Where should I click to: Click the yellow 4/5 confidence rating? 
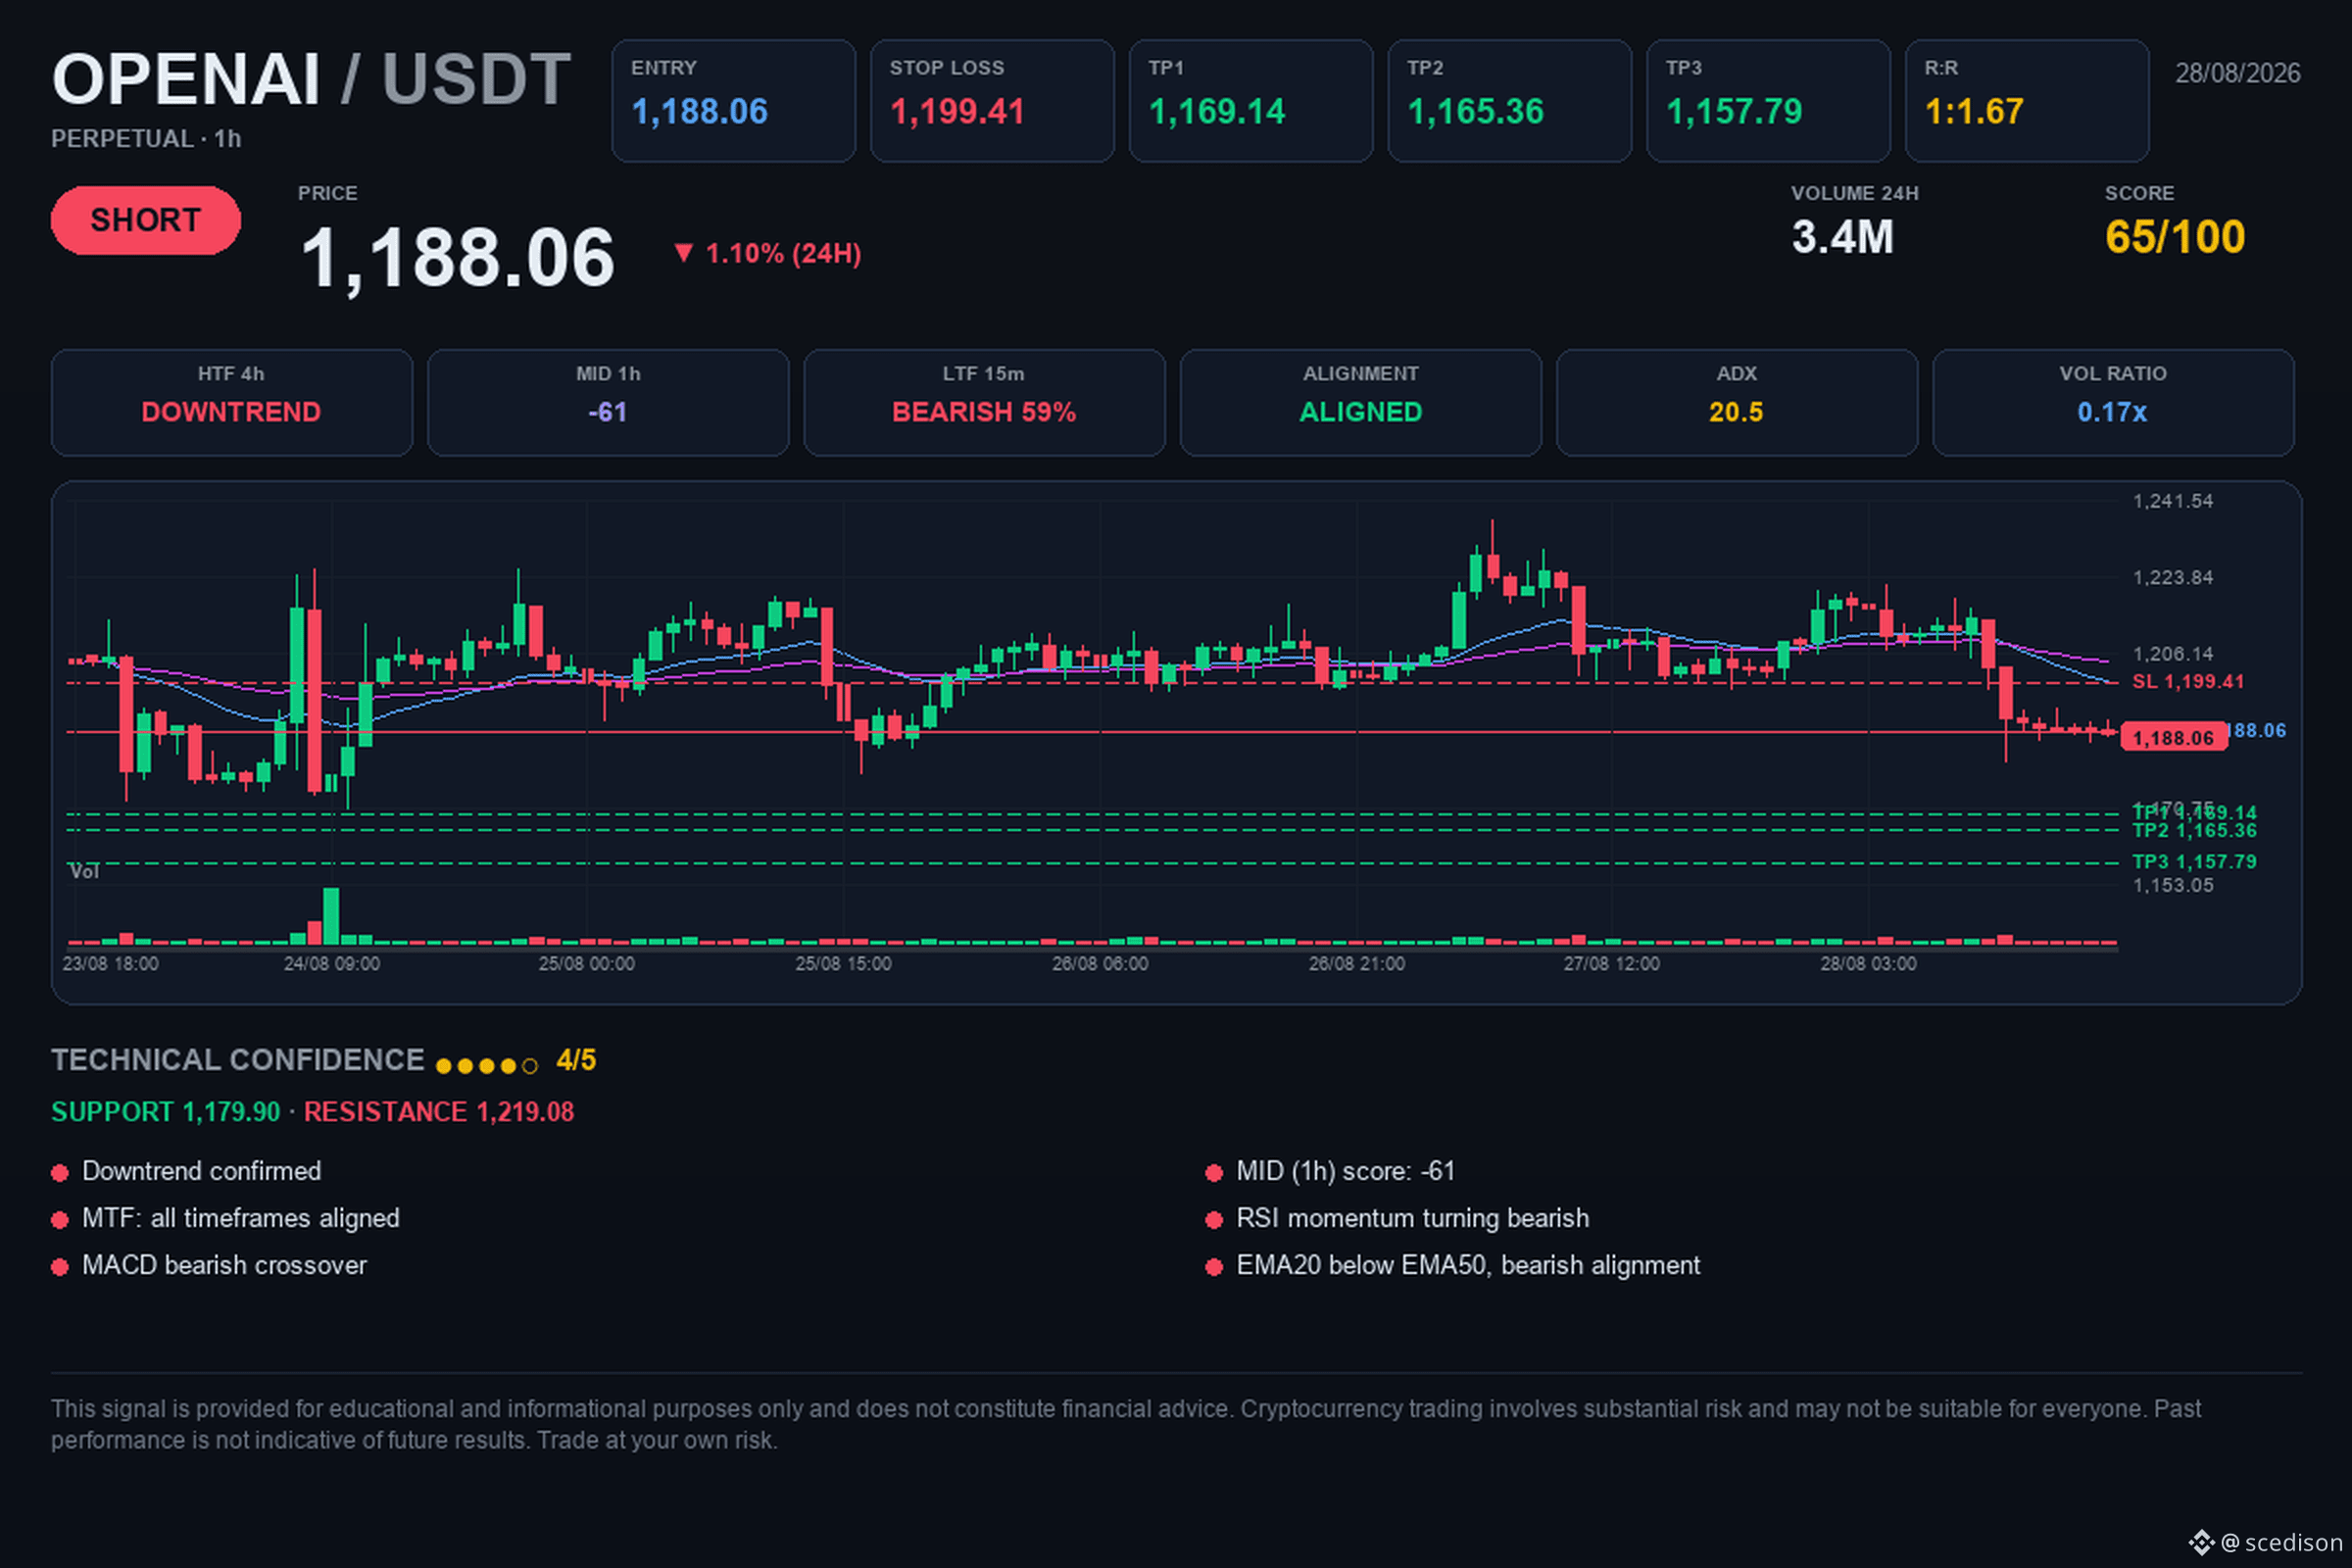tap(576, 1060)
